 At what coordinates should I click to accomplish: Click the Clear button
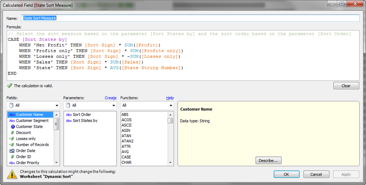(346, 86)
